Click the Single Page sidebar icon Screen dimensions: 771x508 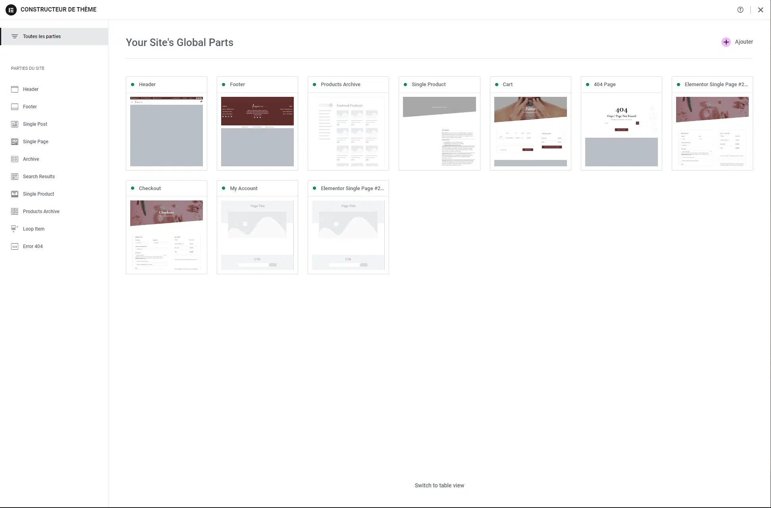[15, 142]
